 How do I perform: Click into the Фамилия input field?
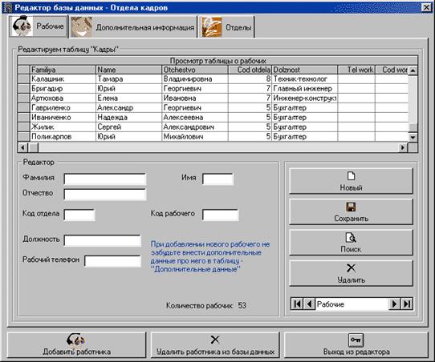coord(105,179)
